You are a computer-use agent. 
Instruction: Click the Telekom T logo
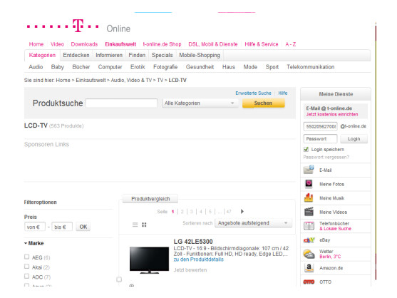pyautogui.click(x=78, y=26)
